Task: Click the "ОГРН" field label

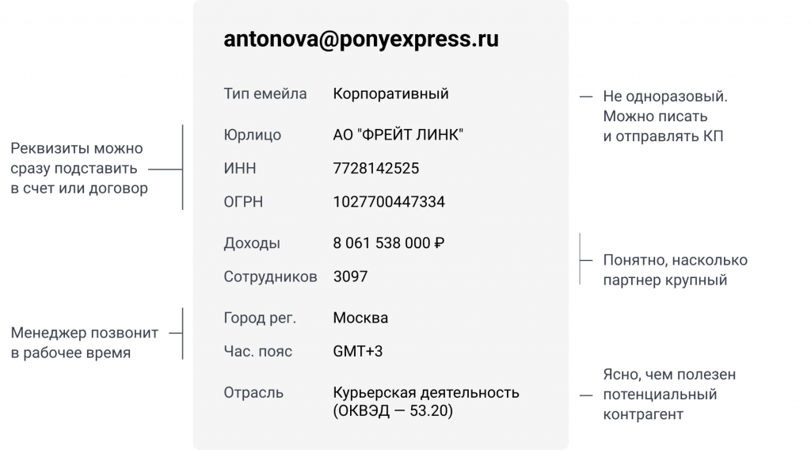Action: point(243,202)
